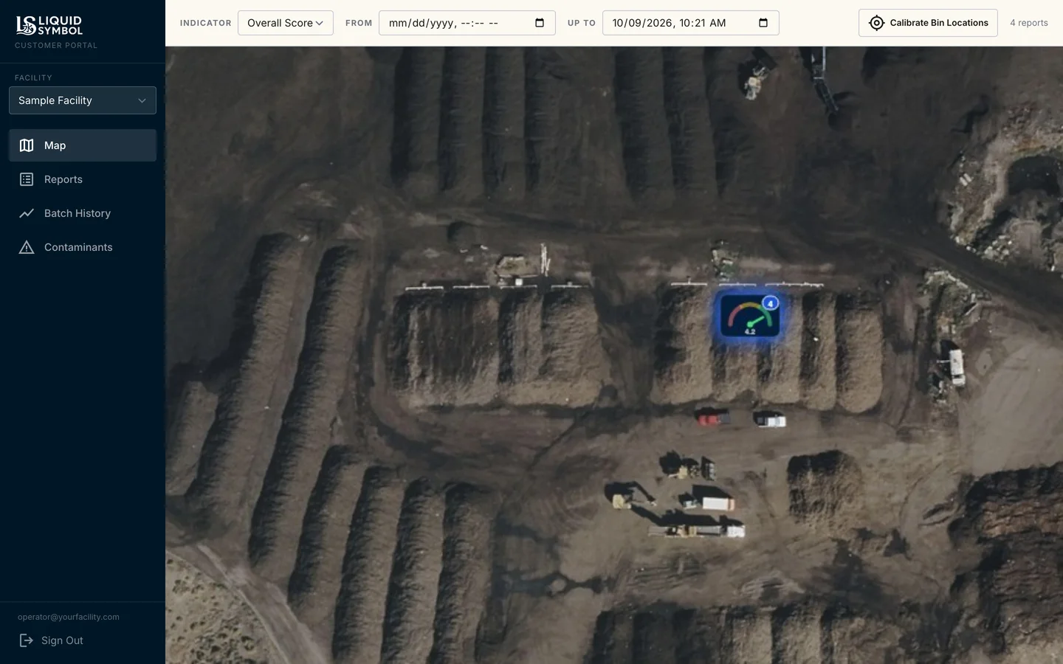Open the Batch History page
Image resolution: width=1063 pixels, height=664 pixels.
[83, 213]
